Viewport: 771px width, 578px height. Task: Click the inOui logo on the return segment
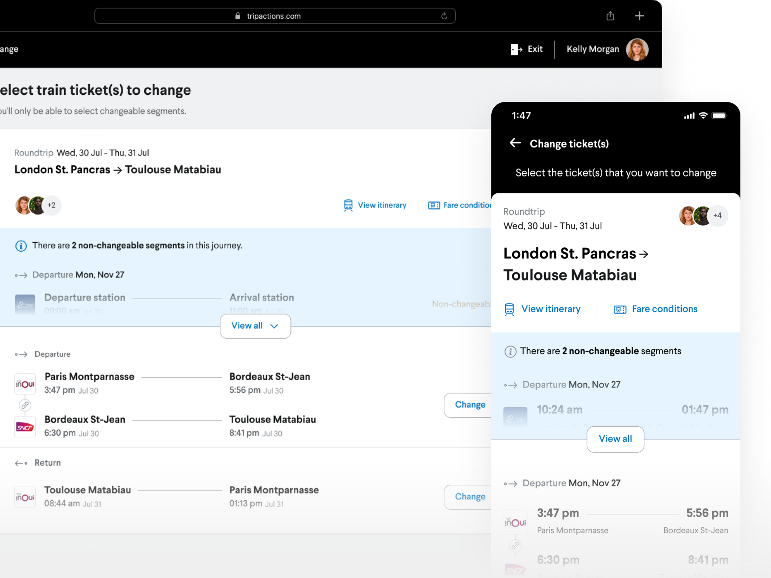pyautogui.click(x=25, y=497)
